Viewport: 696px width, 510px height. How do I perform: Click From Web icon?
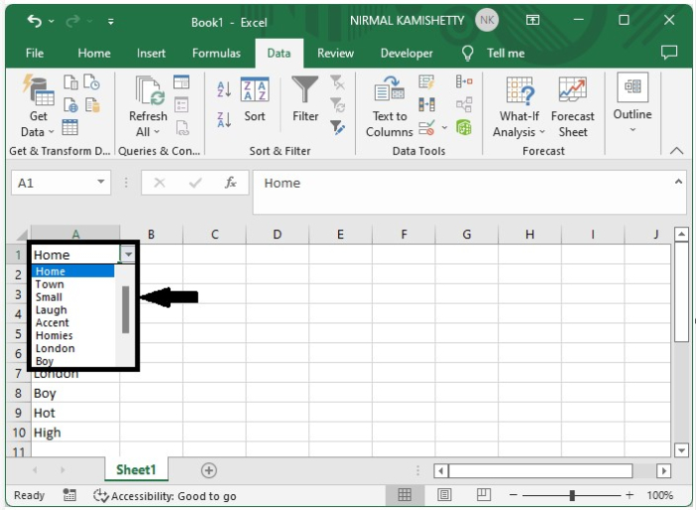pyautogui.click(x=71, y=105)
